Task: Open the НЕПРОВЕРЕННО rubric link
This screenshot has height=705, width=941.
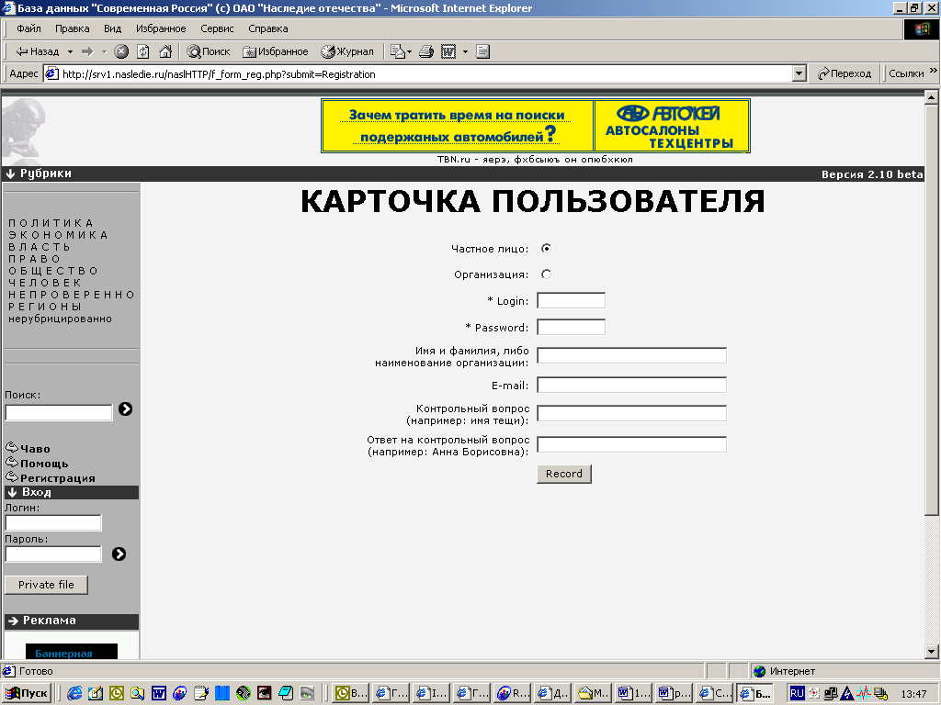Action: tap(71, 295)
